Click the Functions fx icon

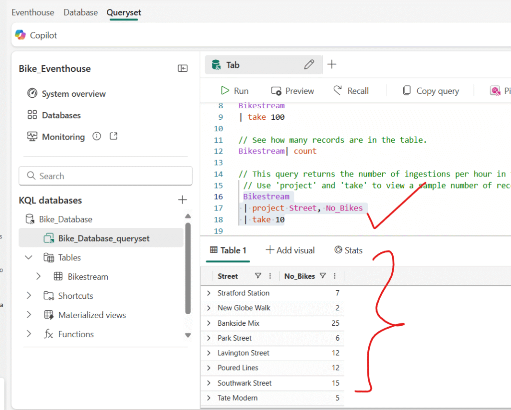48,334
